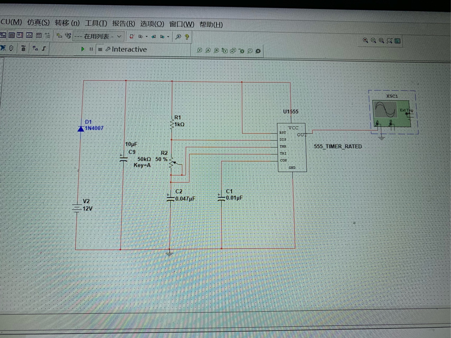Select the R2 50kΩ potentiometer
Image resolution: width=451 pixels, height=338 pixels.
pos(172,163)
